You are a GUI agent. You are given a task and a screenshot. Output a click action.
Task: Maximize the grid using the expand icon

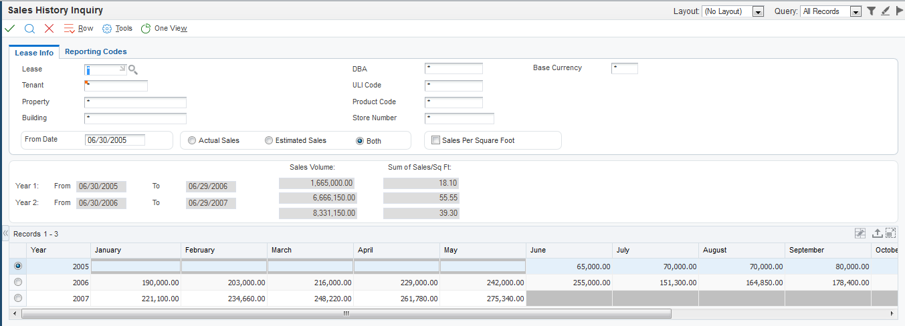coord(890,233)
